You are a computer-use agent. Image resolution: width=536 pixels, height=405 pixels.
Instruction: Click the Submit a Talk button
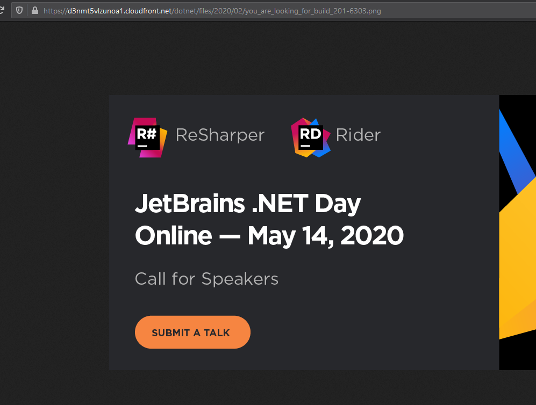pyautogui.click(x=192, y=332)
